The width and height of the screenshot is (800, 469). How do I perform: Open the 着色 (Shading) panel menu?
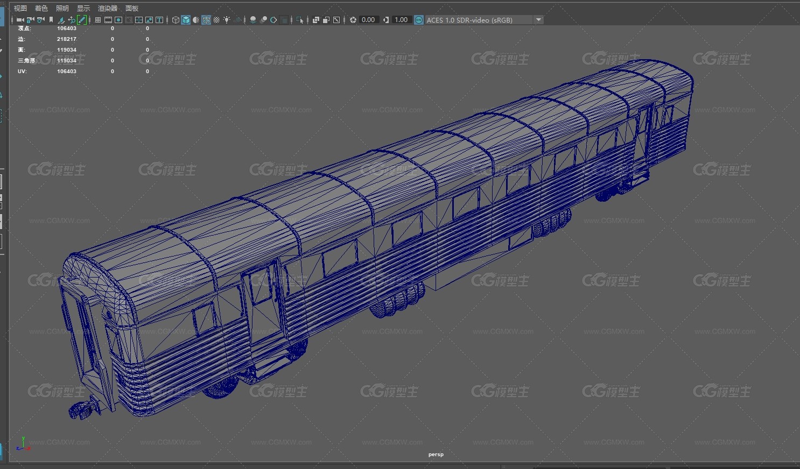(41, 8)
